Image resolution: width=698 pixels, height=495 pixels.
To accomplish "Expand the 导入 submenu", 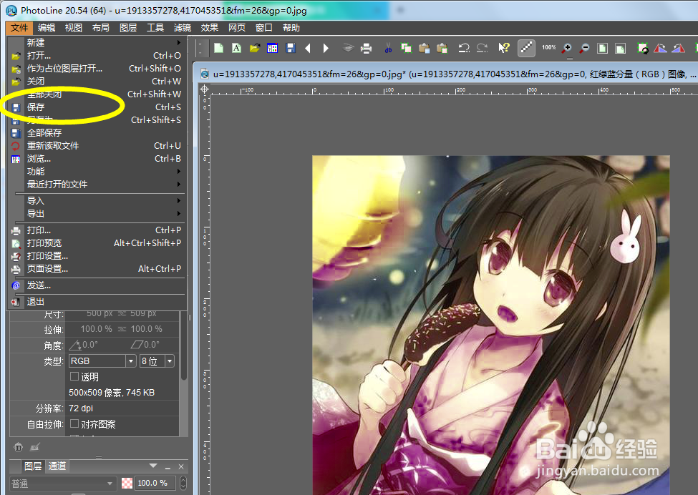I will point(97,200).
